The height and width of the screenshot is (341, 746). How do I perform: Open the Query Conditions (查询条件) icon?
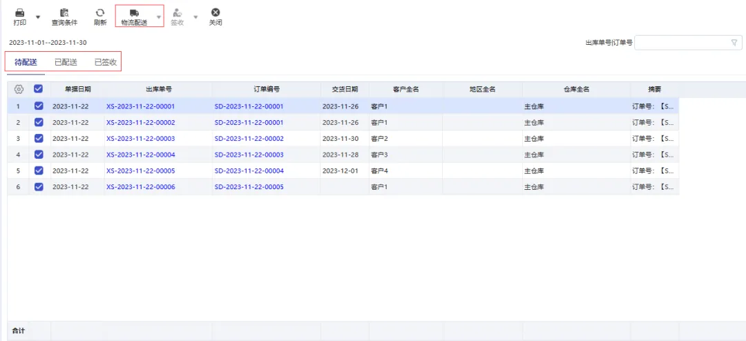click(64, 13)
